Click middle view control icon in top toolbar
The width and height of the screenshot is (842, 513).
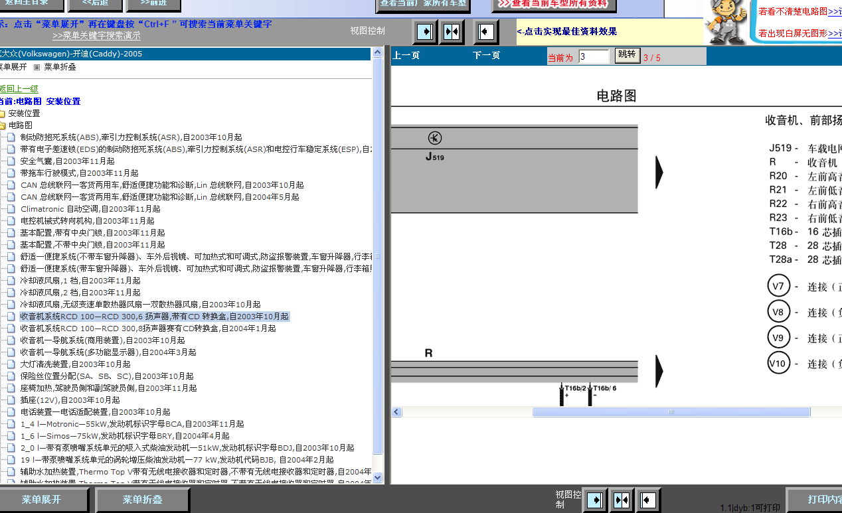(x=451, y=31)
